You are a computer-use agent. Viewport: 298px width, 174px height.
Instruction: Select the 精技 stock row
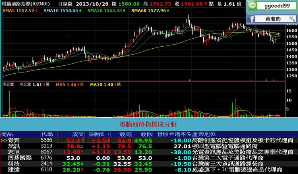pos(149,164)
